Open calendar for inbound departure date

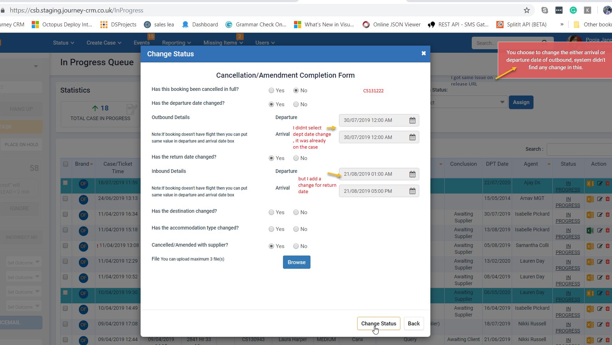click(412, 174)
